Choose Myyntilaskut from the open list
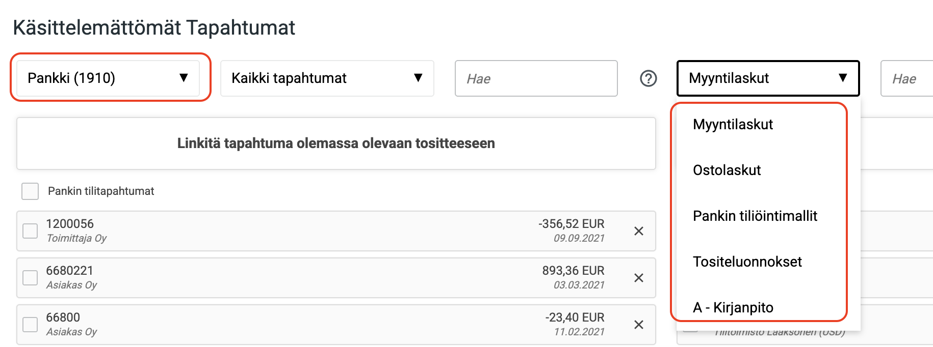The height and width of the screenshot is (347, 933). click(x=733, y=125)
